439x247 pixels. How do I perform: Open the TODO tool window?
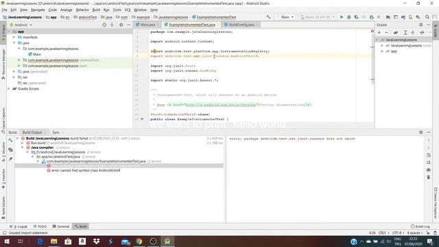click(40, 226)
